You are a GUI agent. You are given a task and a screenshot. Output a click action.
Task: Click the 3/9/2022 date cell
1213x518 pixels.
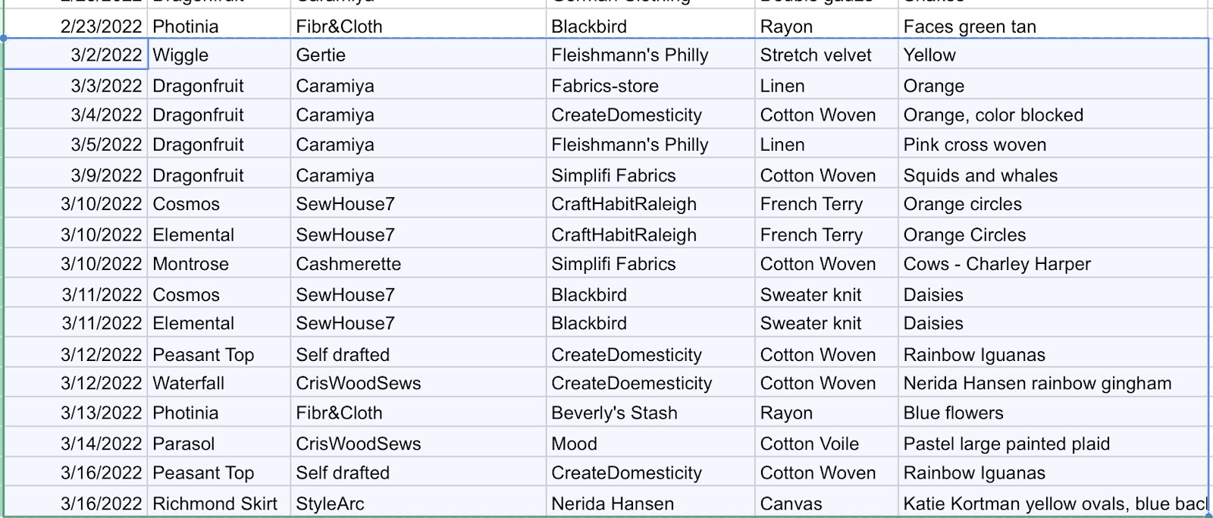click(76, 175)
